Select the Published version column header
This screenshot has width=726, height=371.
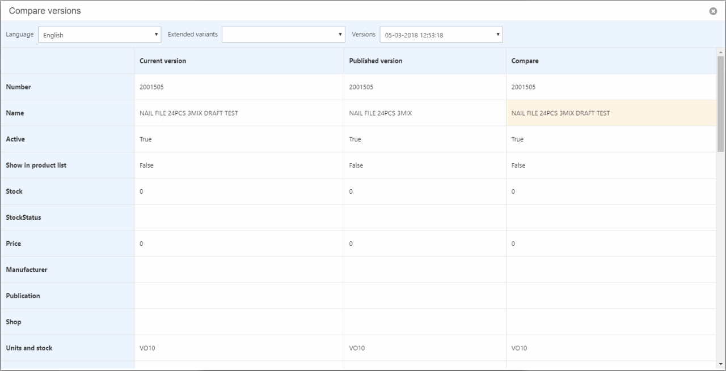pos(375,61)
